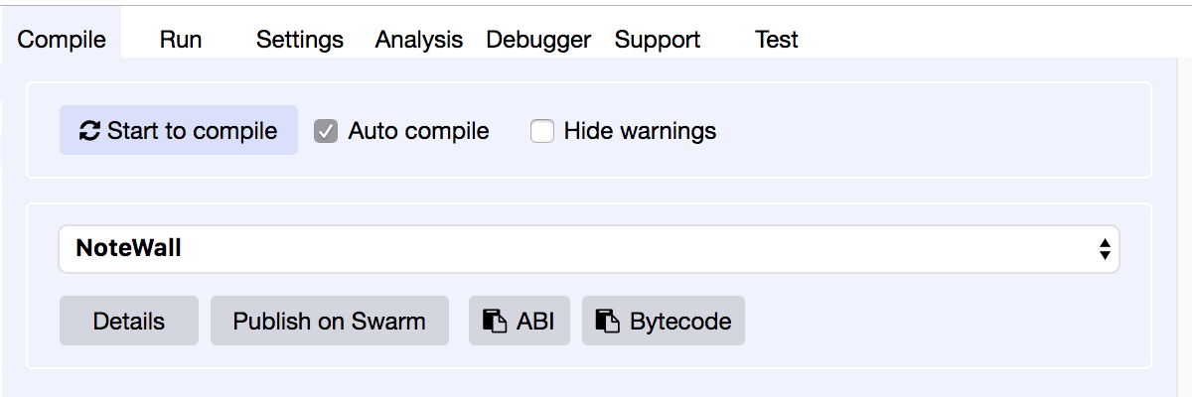Click the Publish on Swarm button
This screenshot has height=397, width=1192.
pyautogui.click(x=330, y=321)
